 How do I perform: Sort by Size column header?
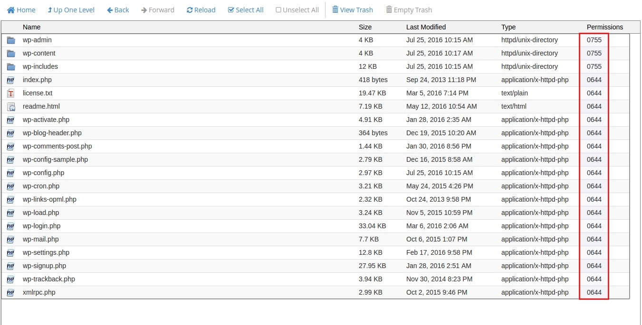pyautogui.click(x=365, y=27)
